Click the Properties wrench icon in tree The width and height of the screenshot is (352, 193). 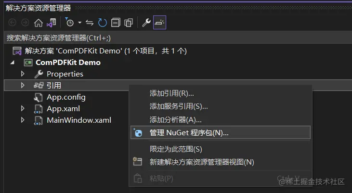point(39,74)
